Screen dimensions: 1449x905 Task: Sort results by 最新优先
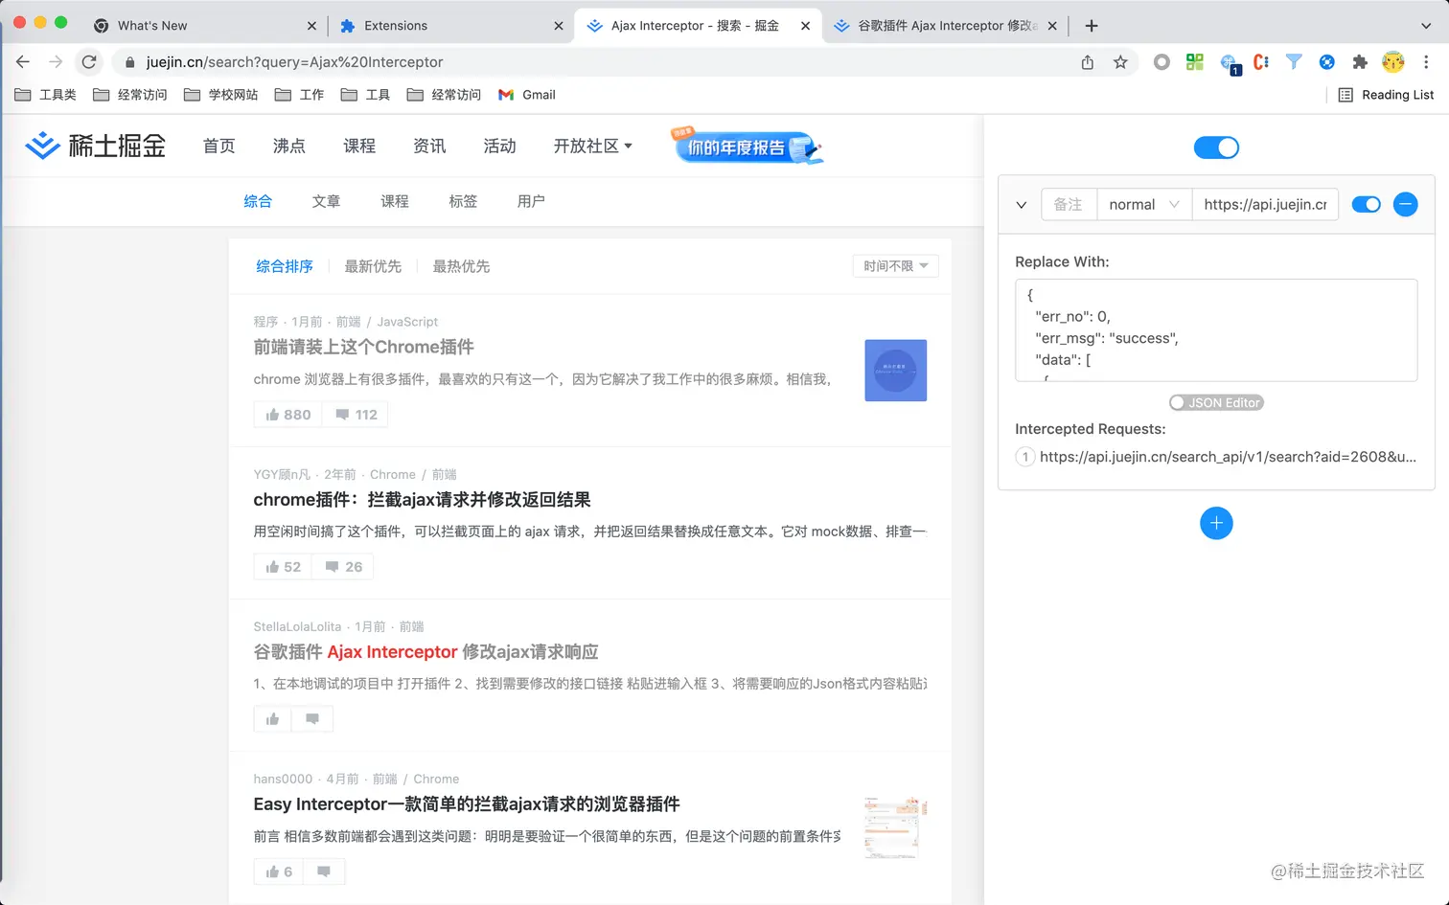click(373, 266)
